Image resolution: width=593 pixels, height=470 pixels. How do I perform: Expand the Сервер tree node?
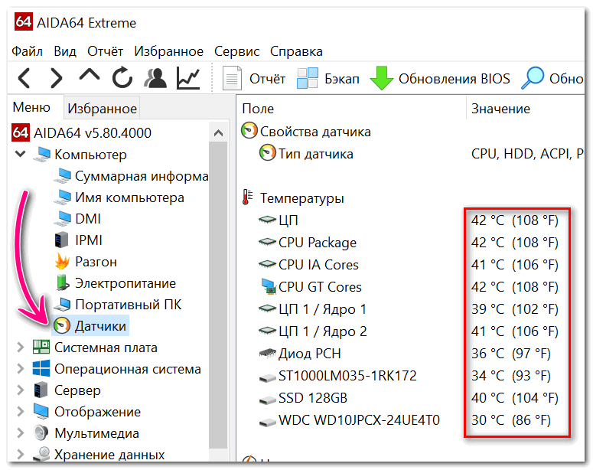click(20, 390)
